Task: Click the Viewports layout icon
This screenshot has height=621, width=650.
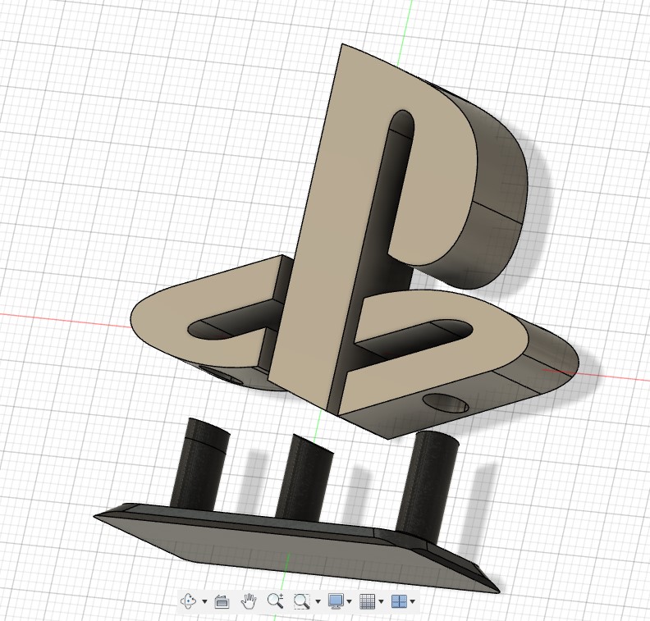Action: [x=399, y=600]
